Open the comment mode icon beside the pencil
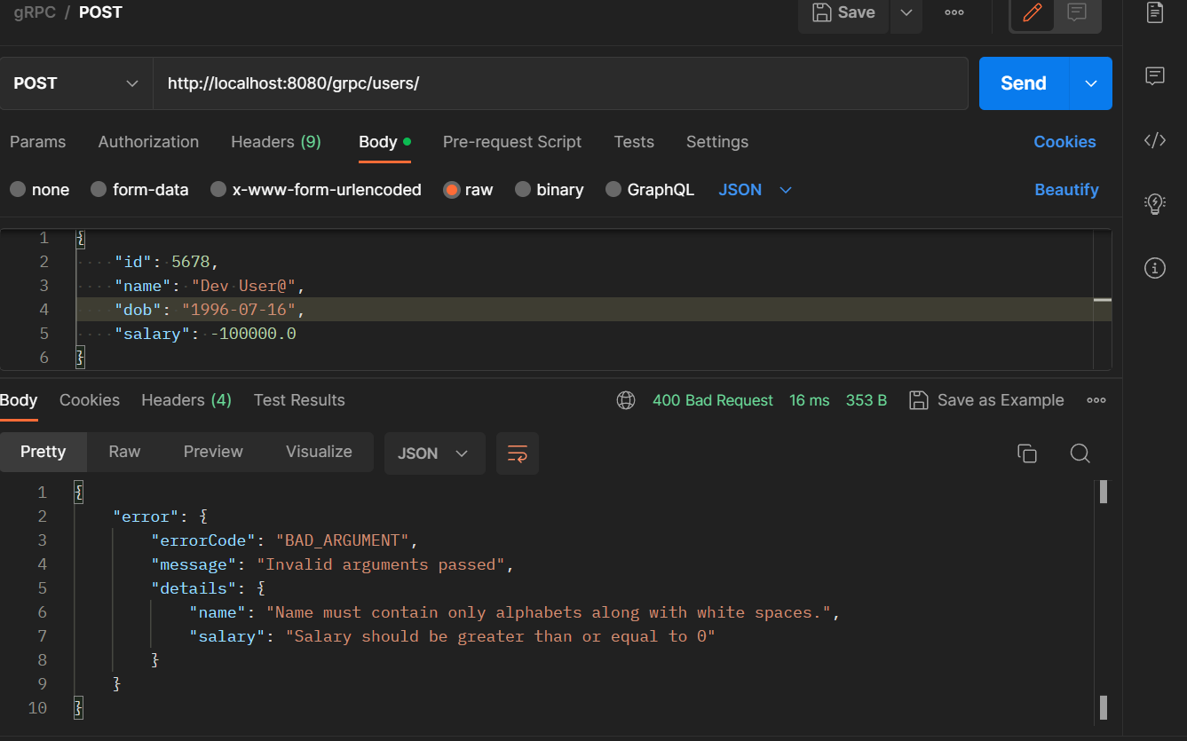 click(x=1077, y=13)
